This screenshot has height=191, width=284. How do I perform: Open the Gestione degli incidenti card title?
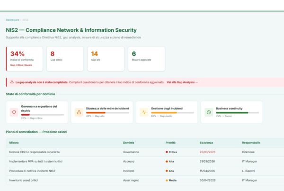167,109
